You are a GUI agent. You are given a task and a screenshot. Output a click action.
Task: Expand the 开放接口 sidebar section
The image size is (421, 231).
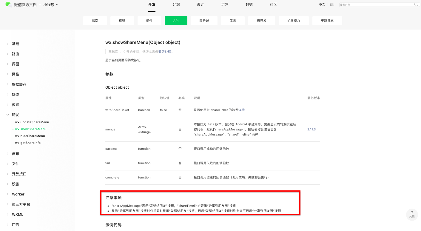tap(19, 174)
